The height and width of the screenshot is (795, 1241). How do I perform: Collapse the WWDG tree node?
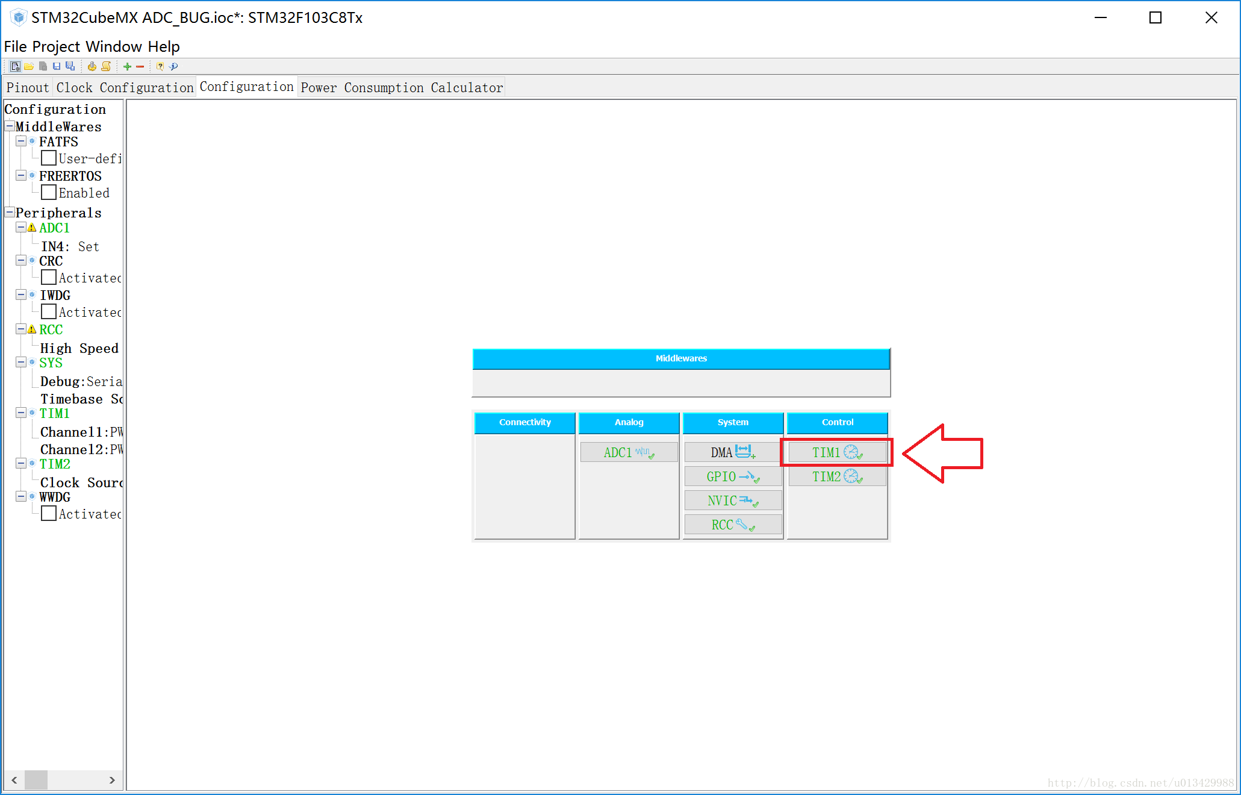21,496
